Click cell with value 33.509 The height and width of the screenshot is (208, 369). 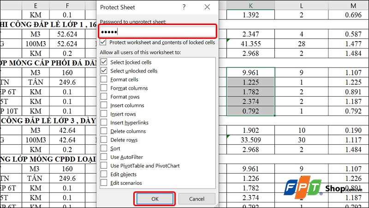tap(250, 140)
